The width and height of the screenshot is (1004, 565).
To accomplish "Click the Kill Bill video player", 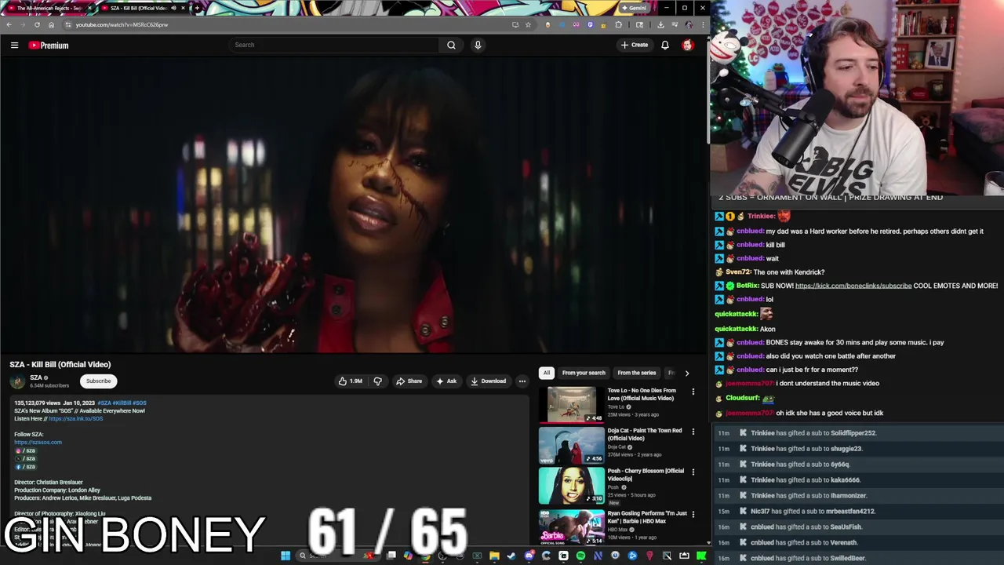I will click(x=353, y=206).
